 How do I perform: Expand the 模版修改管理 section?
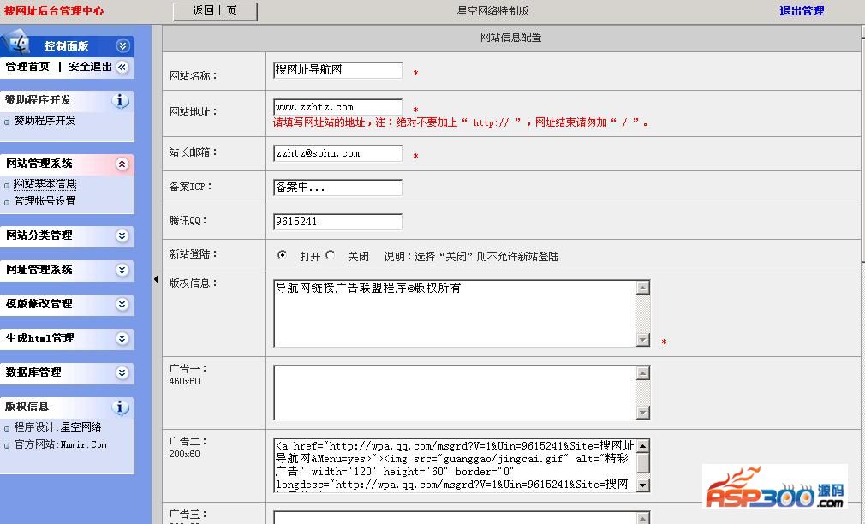[122, 305]
